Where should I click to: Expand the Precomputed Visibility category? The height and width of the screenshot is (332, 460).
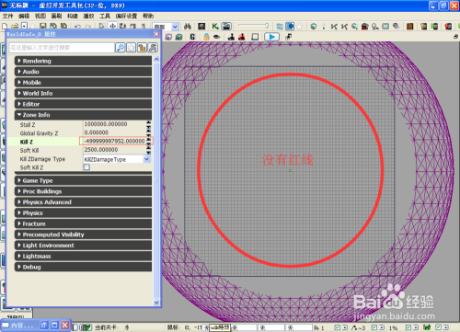pos(83,235)
